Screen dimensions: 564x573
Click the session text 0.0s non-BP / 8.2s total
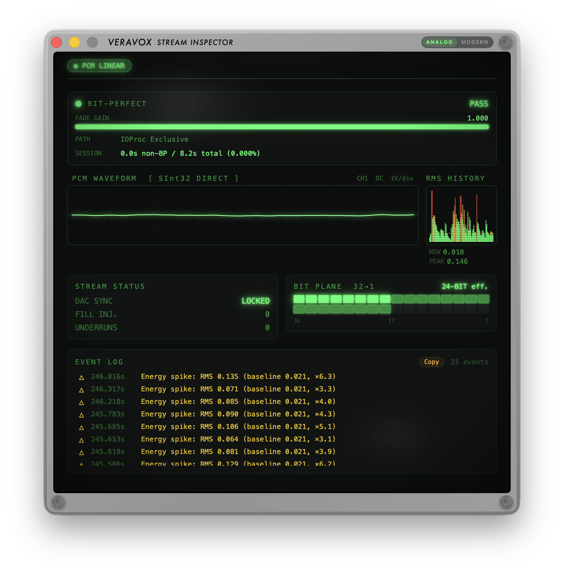point(190,153)
